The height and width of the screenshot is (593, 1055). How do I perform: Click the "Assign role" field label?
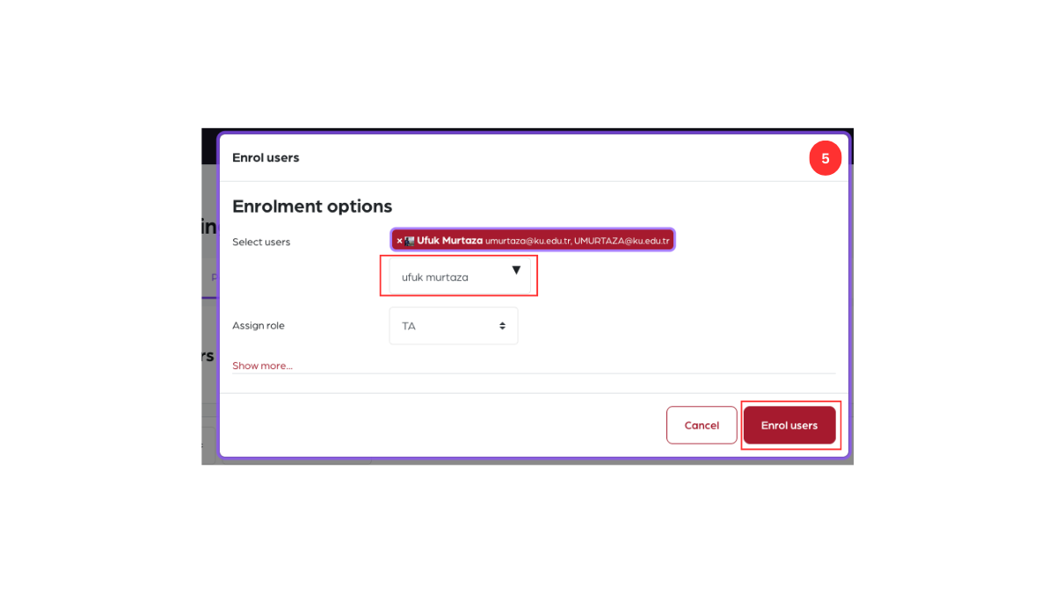click(258, 326)
